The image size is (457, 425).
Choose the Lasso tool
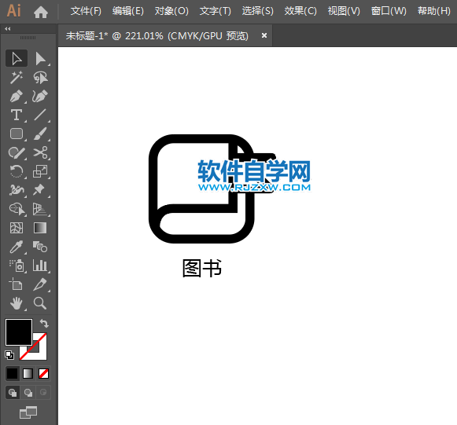40,78
